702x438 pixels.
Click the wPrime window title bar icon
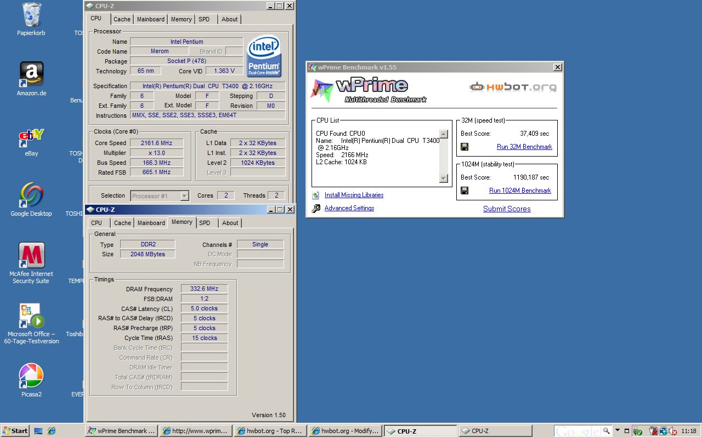(x=313, y=67)
